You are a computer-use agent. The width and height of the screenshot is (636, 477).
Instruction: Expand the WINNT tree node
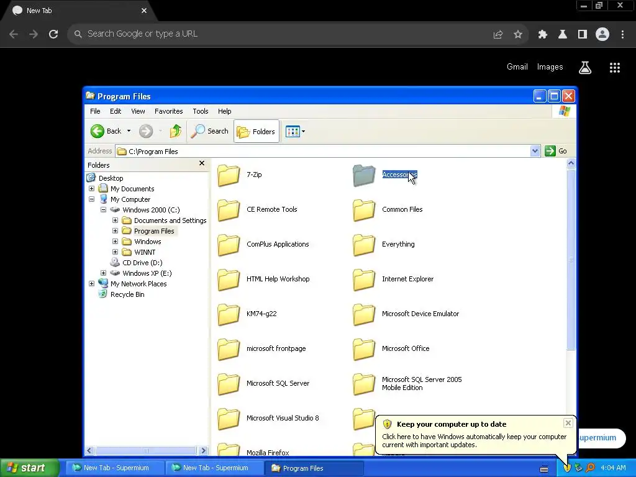115,252
